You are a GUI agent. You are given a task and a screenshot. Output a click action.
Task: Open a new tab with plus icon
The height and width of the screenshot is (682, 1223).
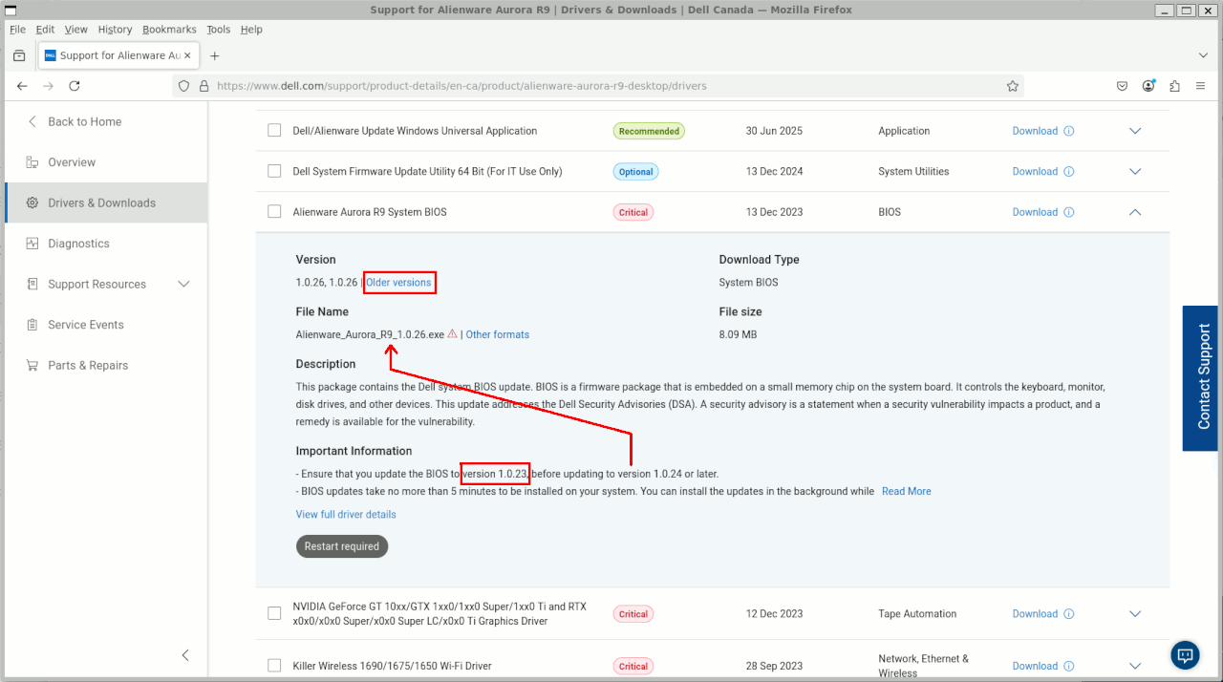pyautogui.click(x=215, y=55)
